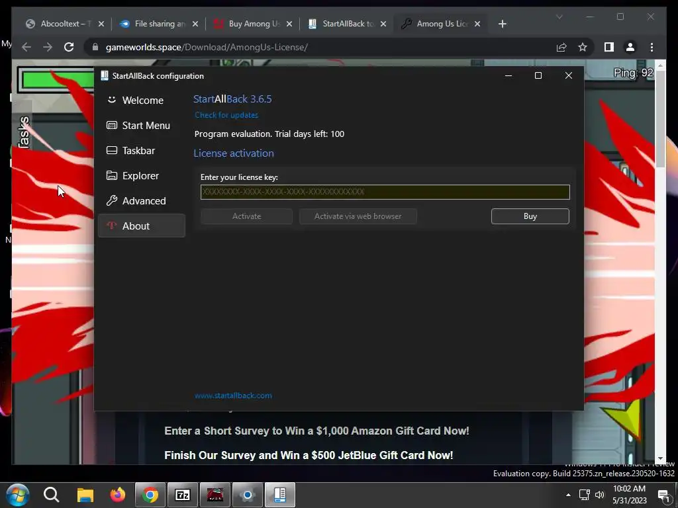Open the Chrome profile icon
The height and width of the screenshot is (508, 678).
coord(630,47)
